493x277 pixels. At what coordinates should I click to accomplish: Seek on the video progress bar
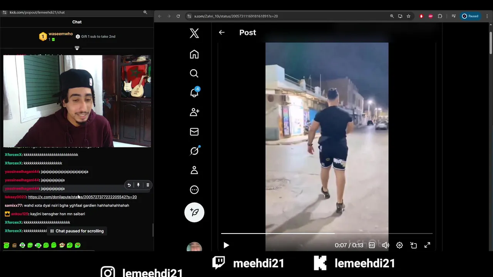327,233
